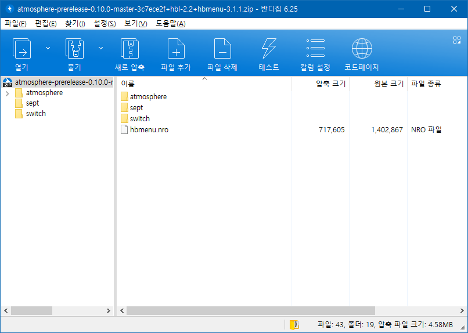Close the Bandizip window
This screenshot has height=333, width=468.
(x=454, y=9)
